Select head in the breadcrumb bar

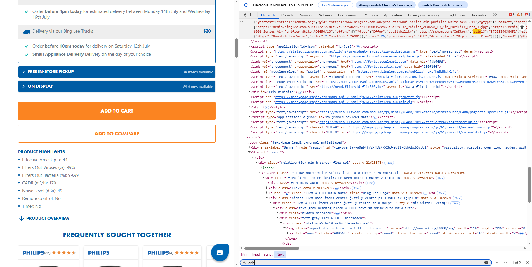256,254
